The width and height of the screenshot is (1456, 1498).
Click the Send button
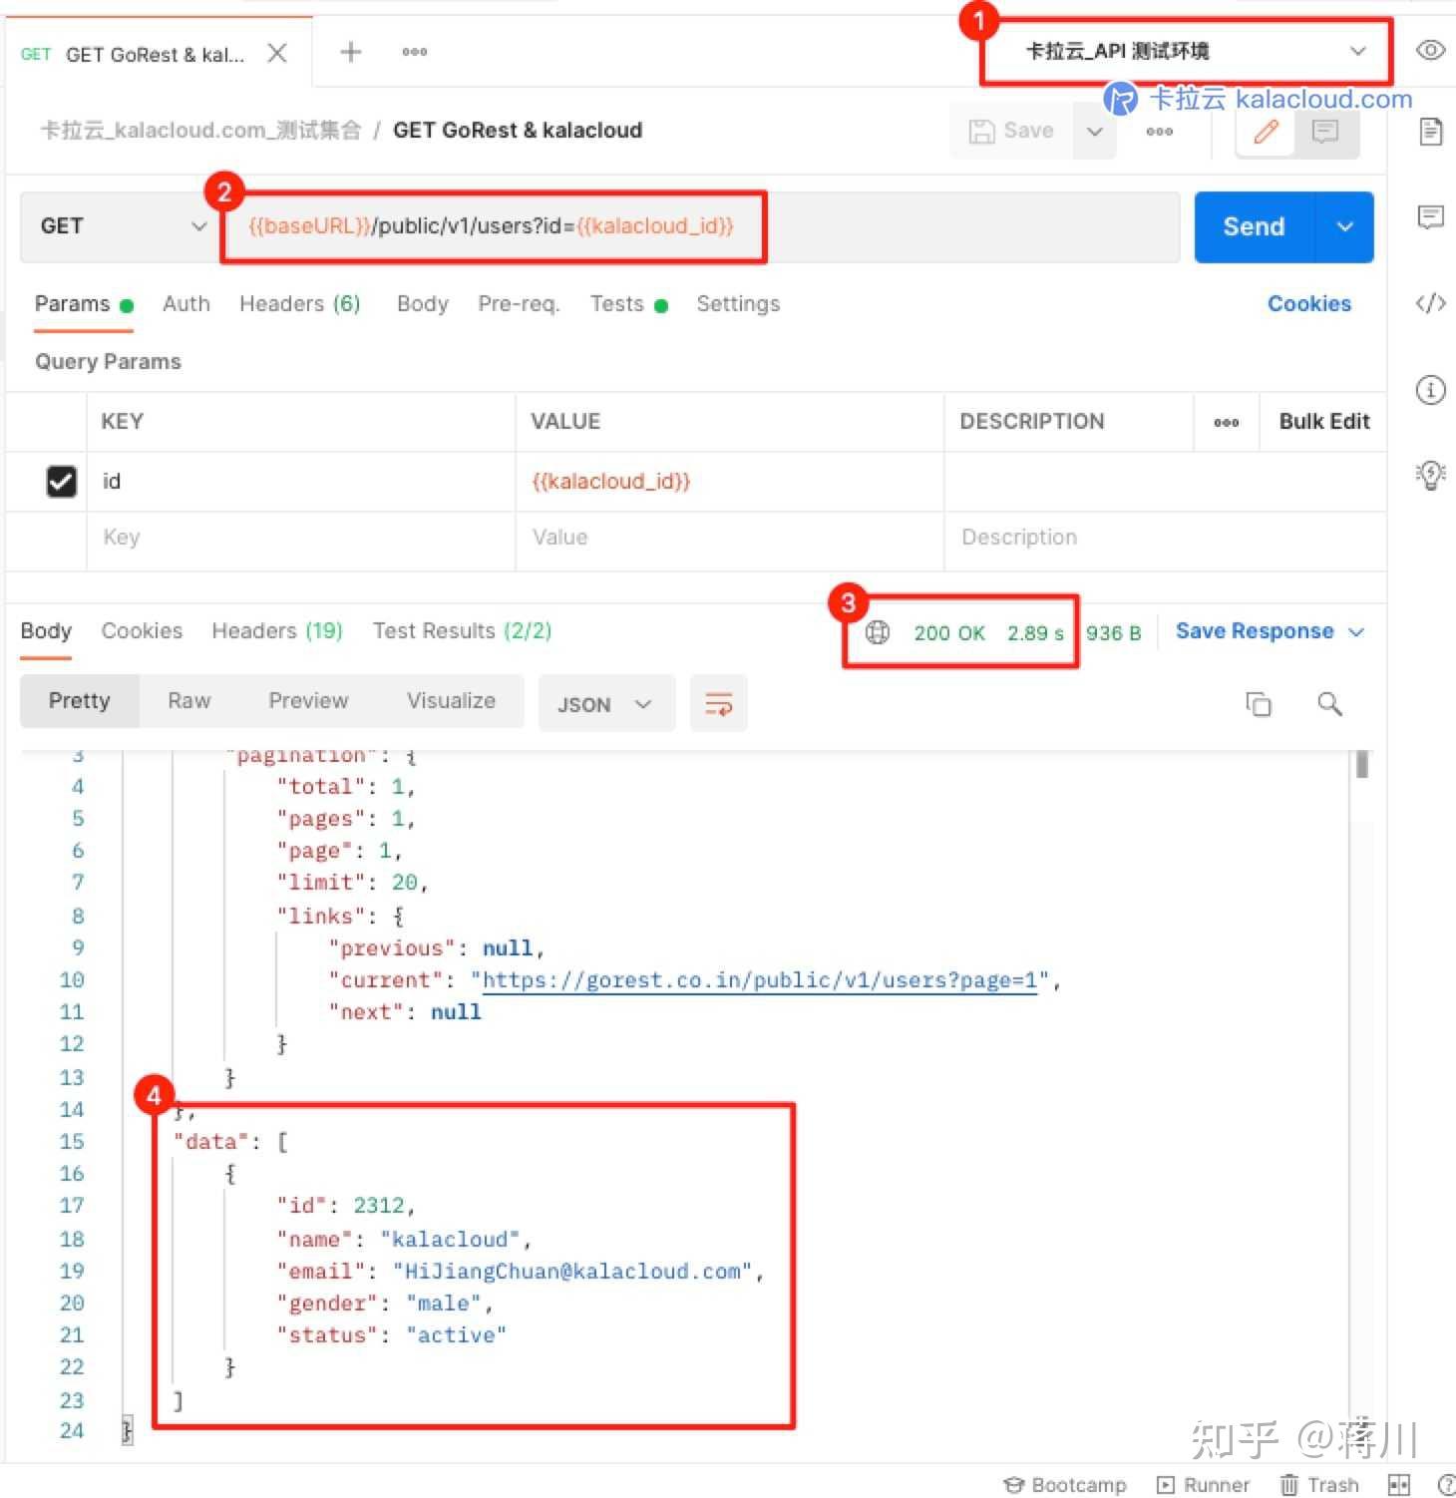click(x=1252, y=226)
